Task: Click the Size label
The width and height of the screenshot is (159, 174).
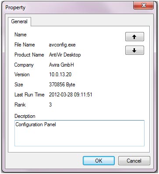Action: [x=19, y=85]
